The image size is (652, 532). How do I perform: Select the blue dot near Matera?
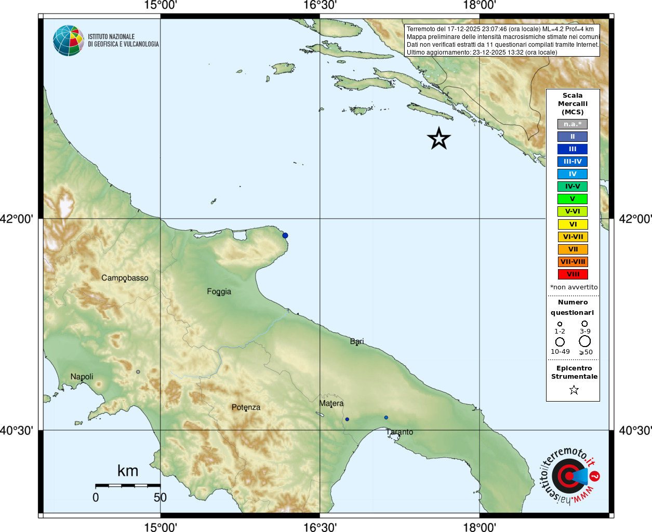coord(347,419)
